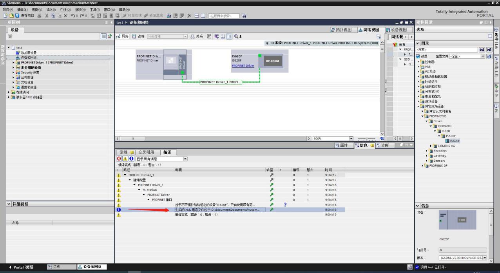Screen dimensions: 500x273
Task: Toggle the 网络 network mode button
Action: (123, 36)
